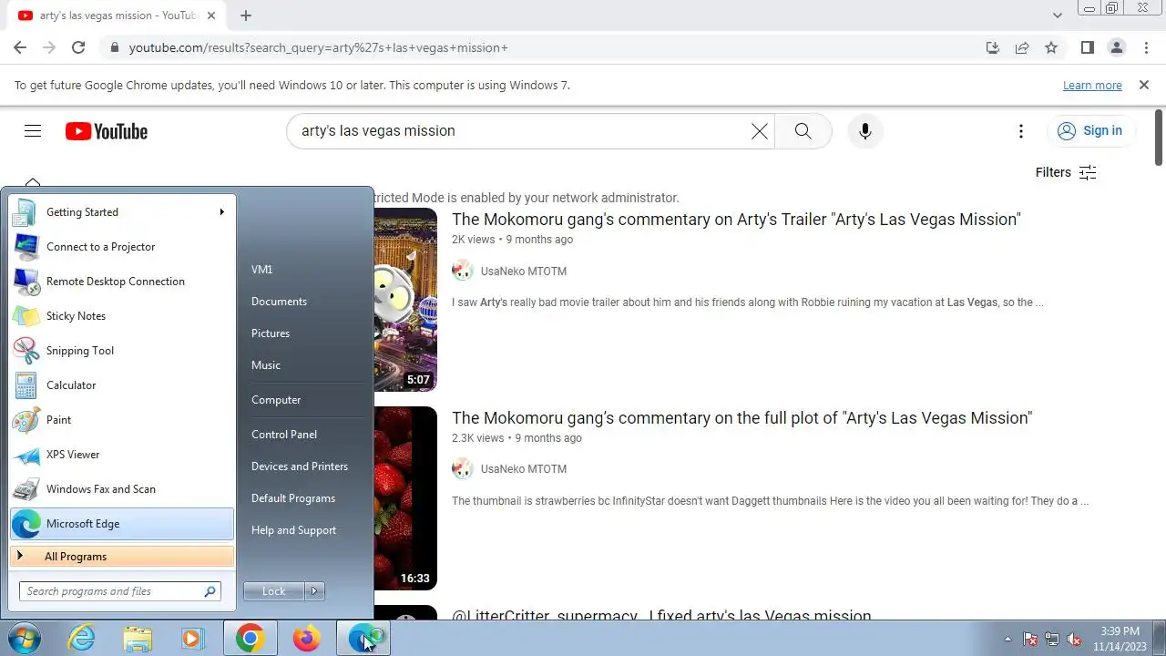Viewport: 1166px width, 656px height.
Task: Launch Firefox from the taskbar
Action: click(306, 639)
